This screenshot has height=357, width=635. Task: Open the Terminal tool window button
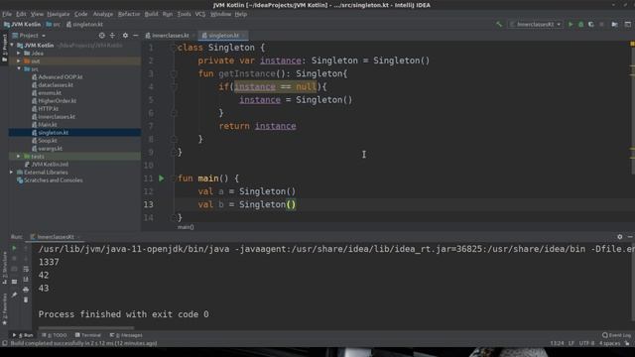(x=88, y=335)
